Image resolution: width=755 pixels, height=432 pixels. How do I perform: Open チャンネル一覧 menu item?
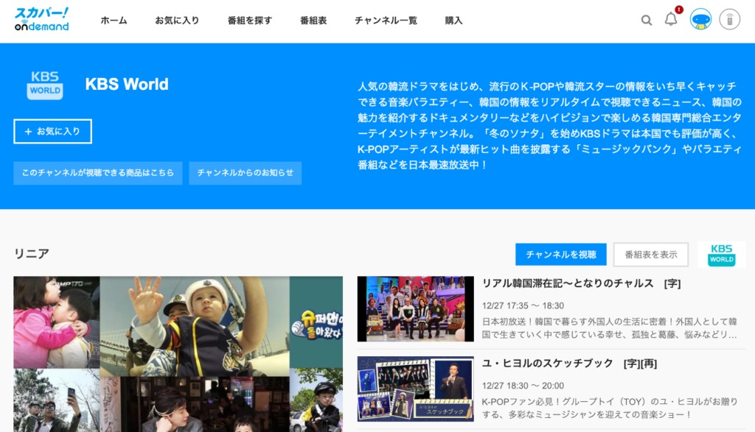(386, 20)
